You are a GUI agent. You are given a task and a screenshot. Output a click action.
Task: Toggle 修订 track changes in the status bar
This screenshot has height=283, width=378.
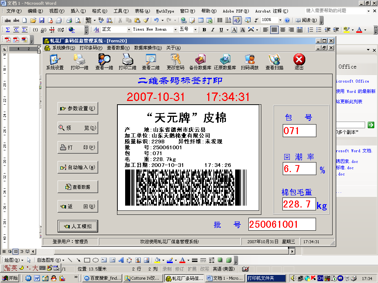[179, 269]
